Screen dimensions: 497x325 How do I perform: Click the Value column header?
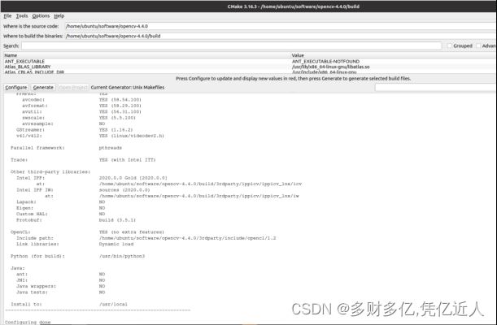394,55
